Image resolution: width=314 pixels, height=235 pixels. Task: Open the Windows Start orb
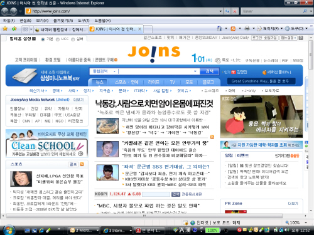point(9,230)
